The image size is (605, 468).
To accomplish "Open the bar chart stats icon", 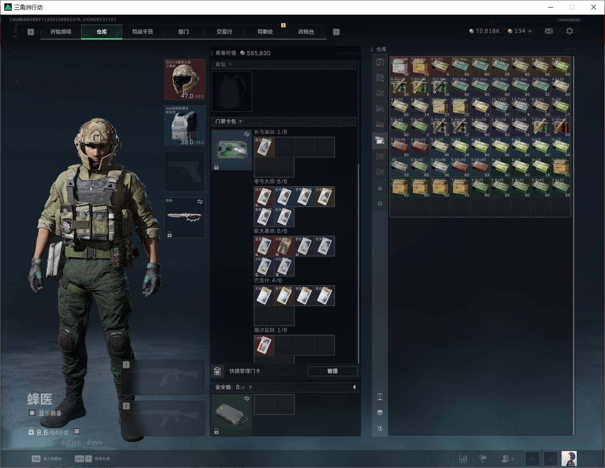I will (x=463, y=459).
